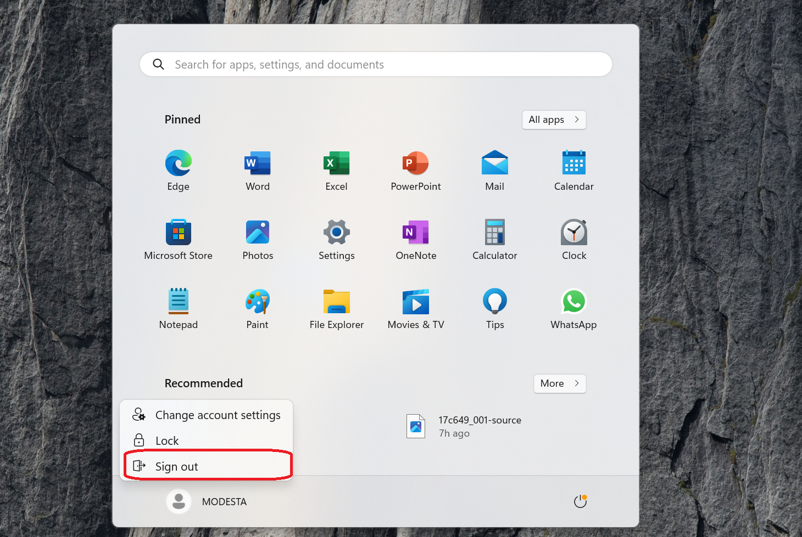Launch Calculator
Viewport: 802px width, 537px height.
point(494,239)
